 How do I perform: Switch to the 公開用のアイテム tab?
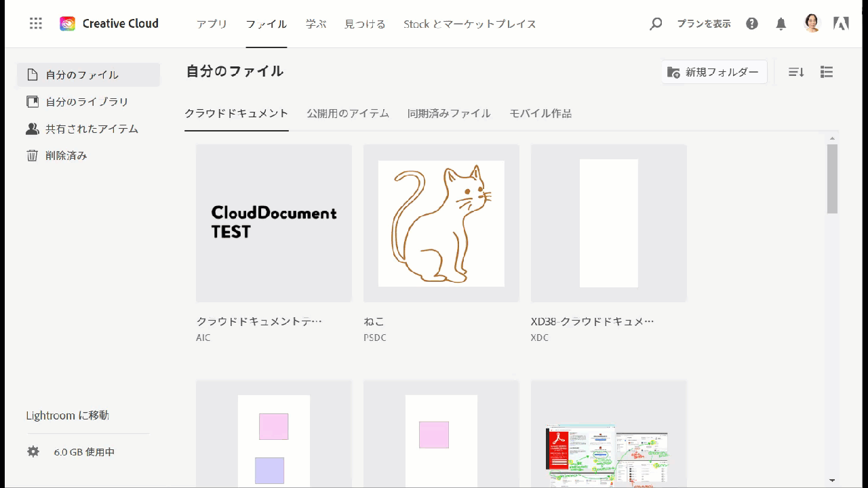click(x=348, y=113)
